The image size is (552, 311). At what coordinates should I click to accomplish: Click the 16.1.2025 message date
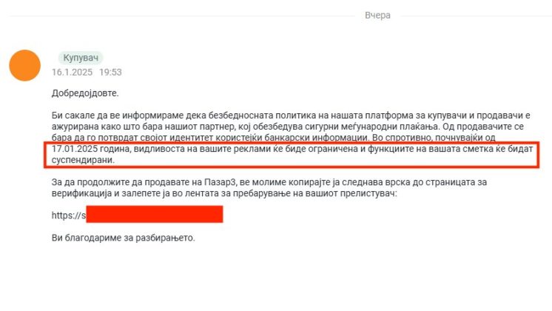[70, 73]
